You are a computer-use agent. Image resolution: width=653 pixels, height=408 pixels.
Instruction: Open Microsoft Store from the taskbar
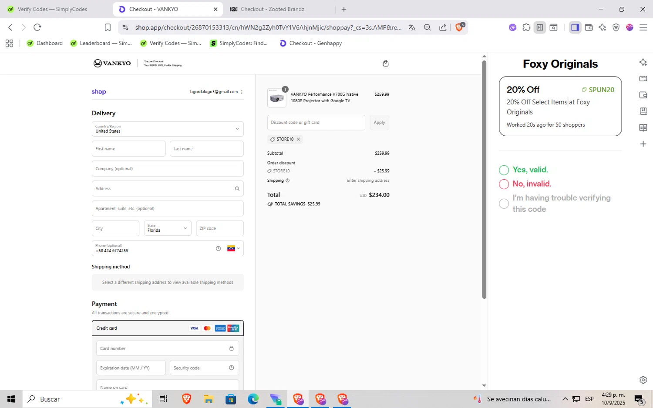click(230, 399)
